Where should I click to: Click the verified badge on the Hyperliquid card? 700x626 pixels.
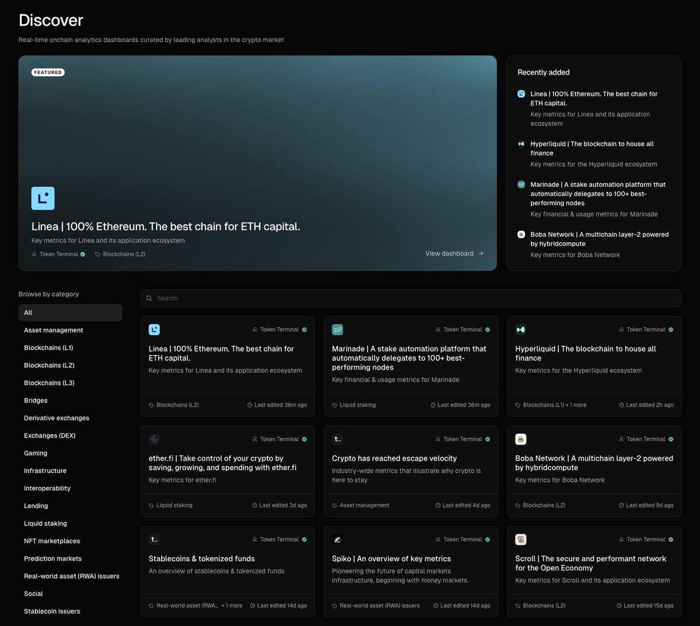click(x=671, y=330)
